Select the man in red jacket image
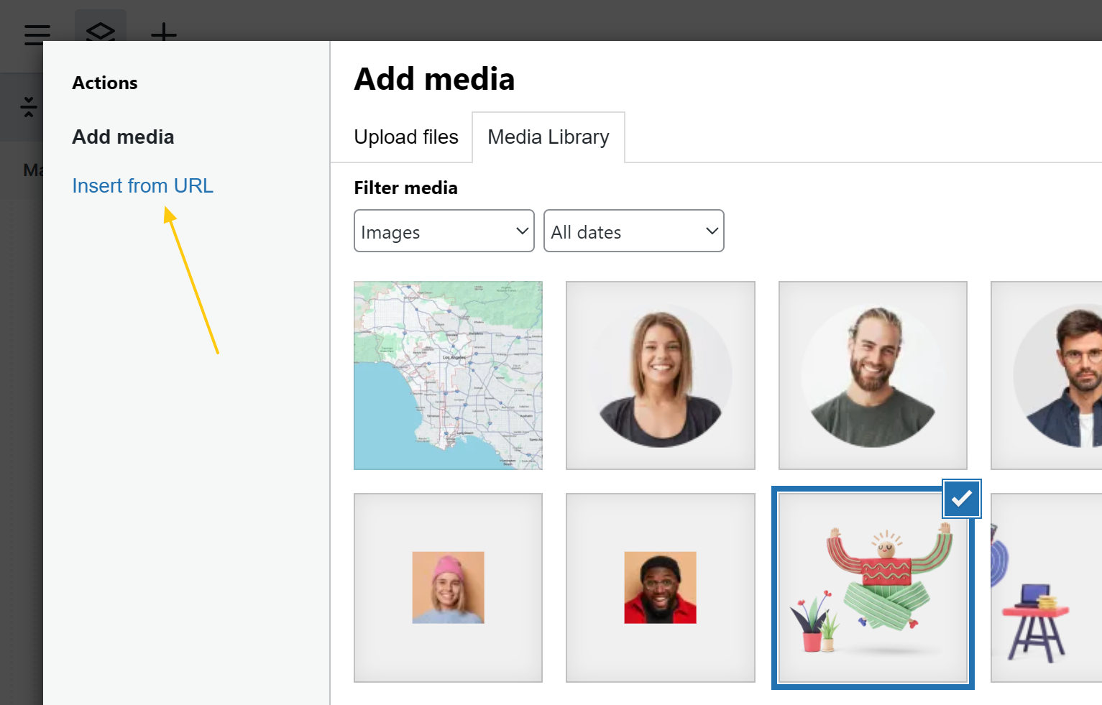The image size is (1102, 705). [x=660, y=587]
